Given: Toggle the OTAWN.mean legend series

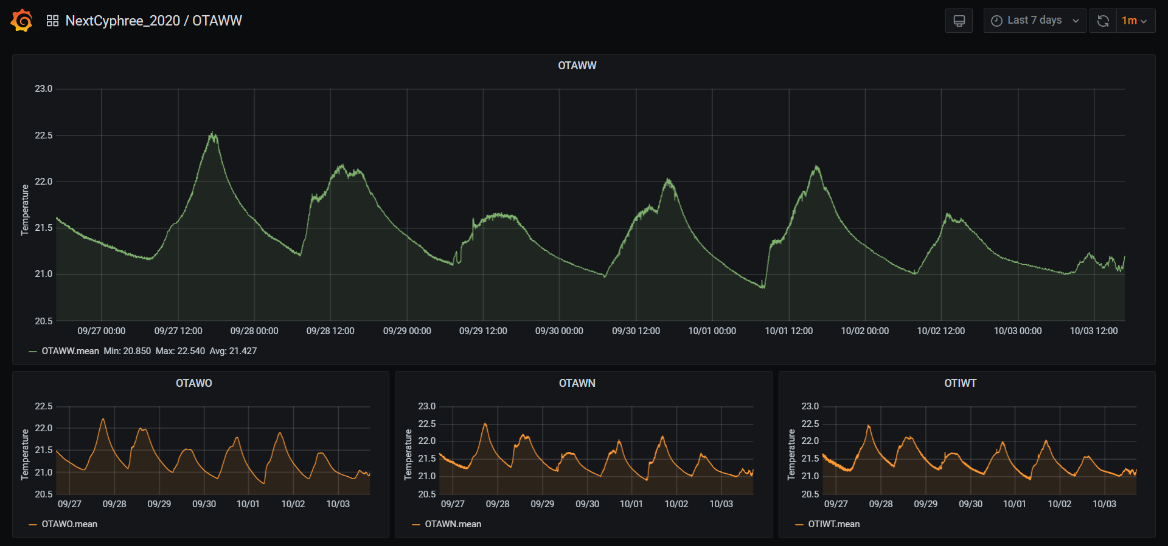Looking at the screenshot, I should pyautogui.click(x=453, y=524).
